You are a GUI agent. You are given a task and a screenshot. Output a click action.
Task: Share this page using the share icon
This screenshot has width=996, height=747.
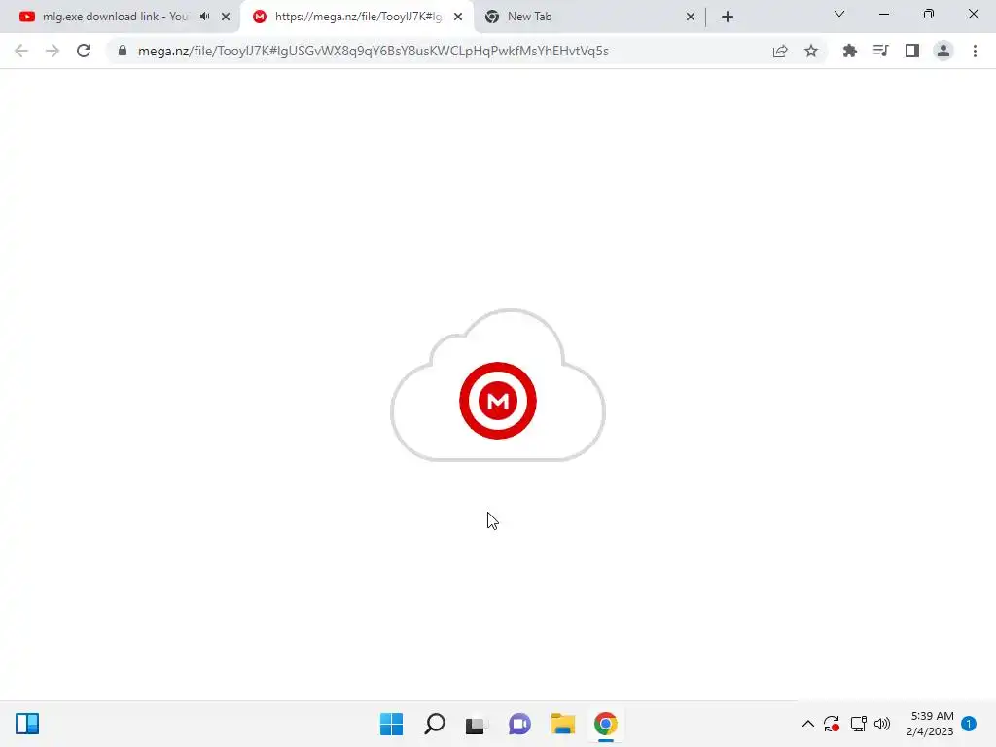[x=780, y=51]
